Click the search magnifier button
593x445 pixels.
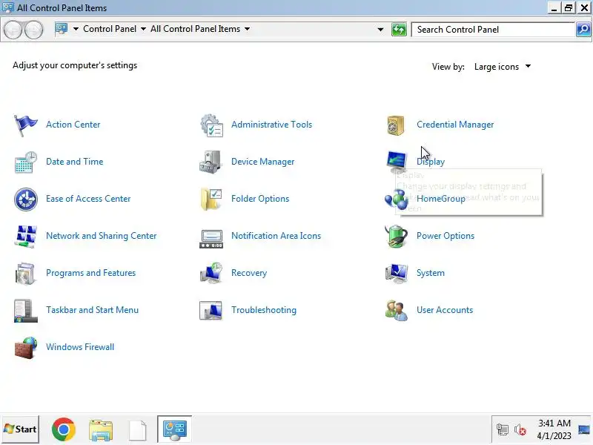point(583,29)
